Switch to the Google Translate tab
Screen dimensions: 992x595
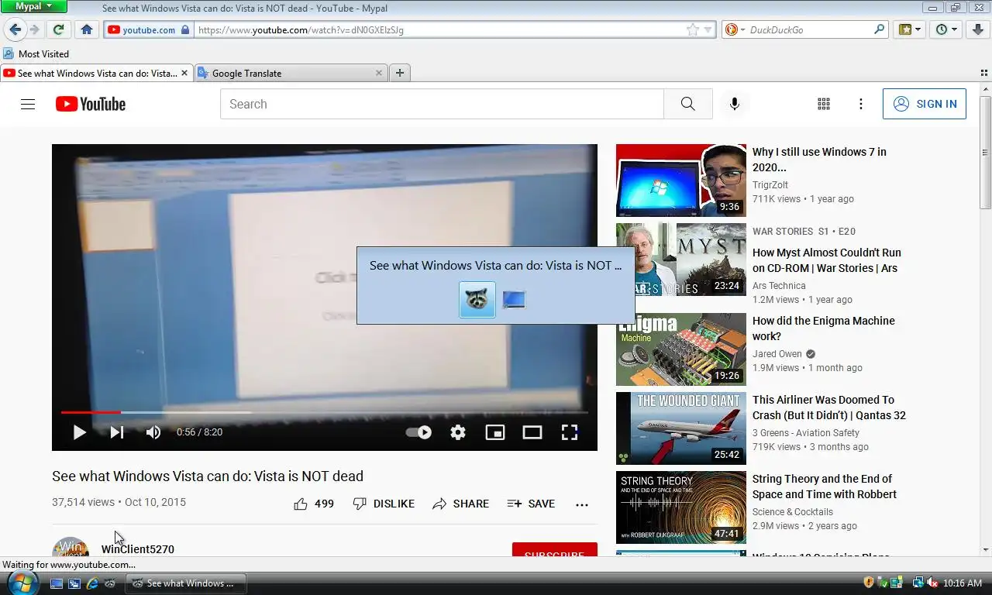tap(291, 73)
